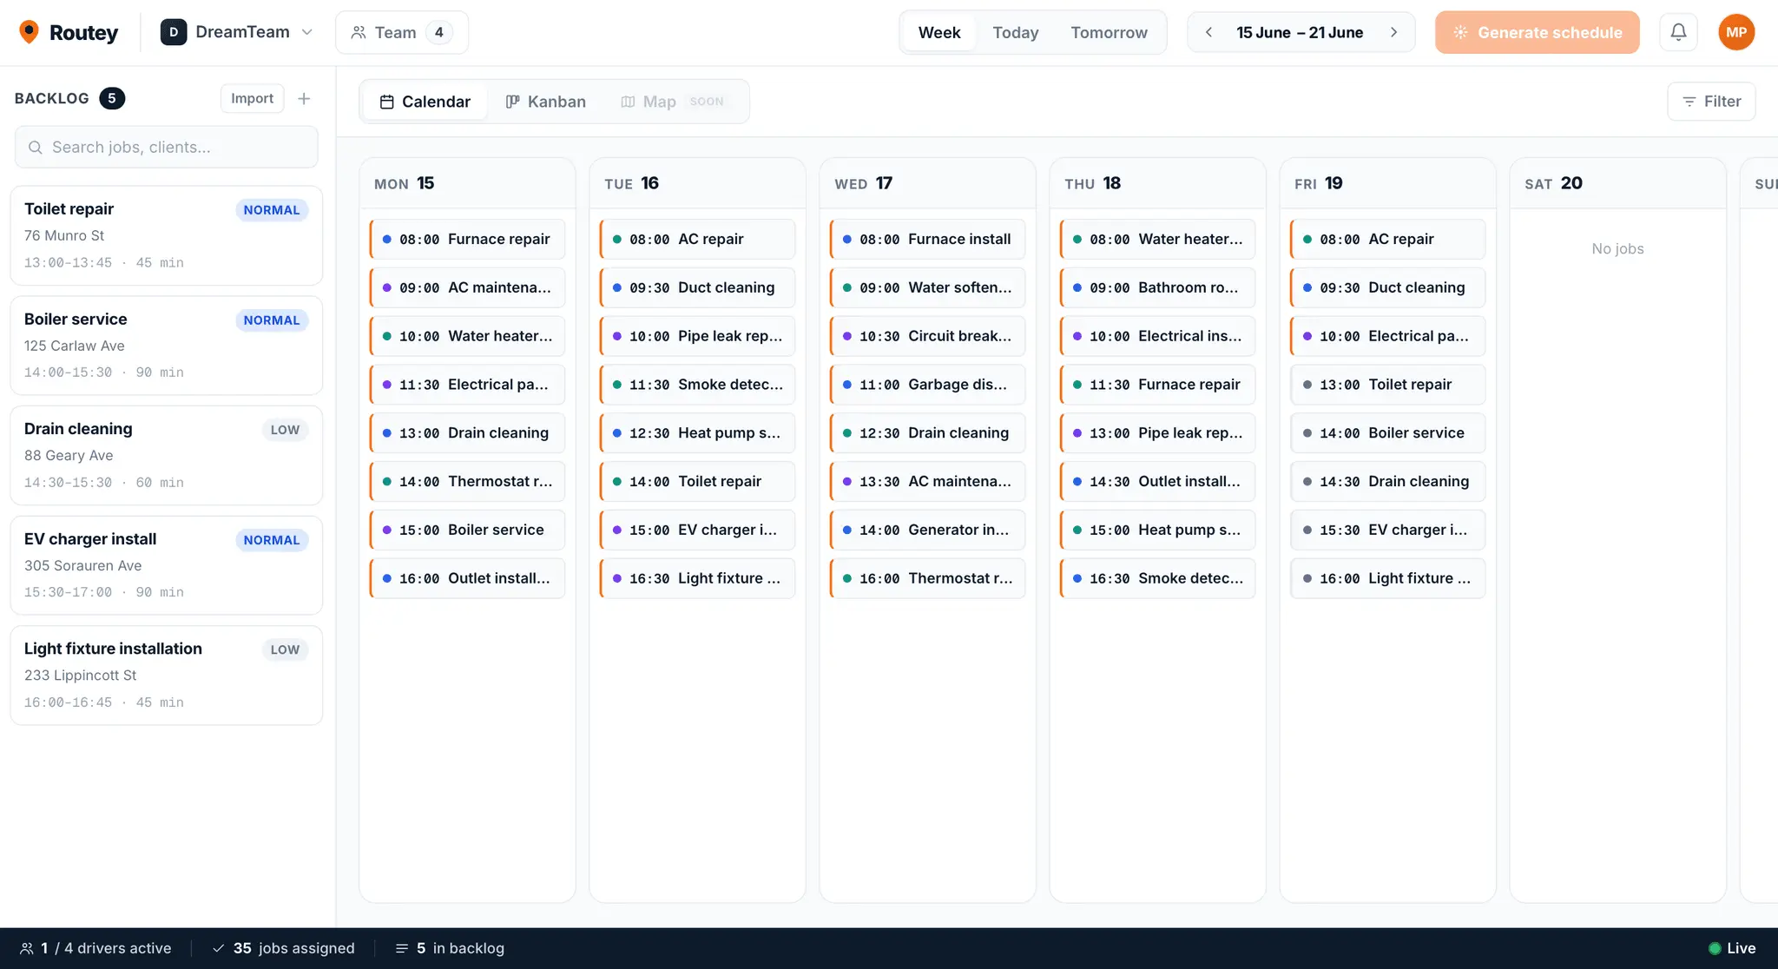The height and width of the screenshot is (969, 1778).
Task: Open Friday 13:00 Toilet repair job
Action: click(1387, 384)
